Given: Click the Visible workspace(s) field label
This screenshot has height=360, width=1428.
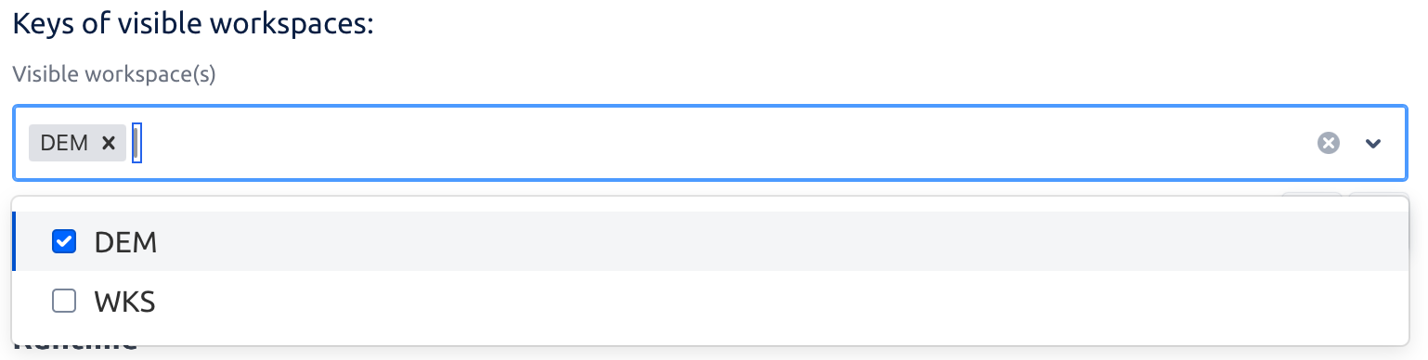Looking at the screenshot, I should coord(114,75).
